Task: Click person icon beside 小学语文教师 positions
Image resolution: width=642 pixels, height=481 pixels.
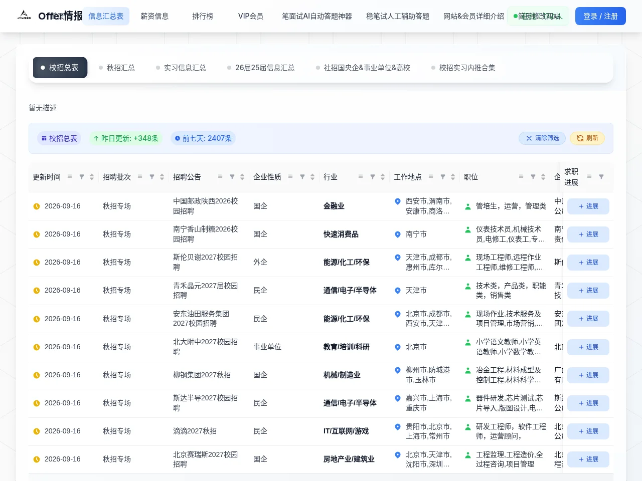Action: point(468,342)
